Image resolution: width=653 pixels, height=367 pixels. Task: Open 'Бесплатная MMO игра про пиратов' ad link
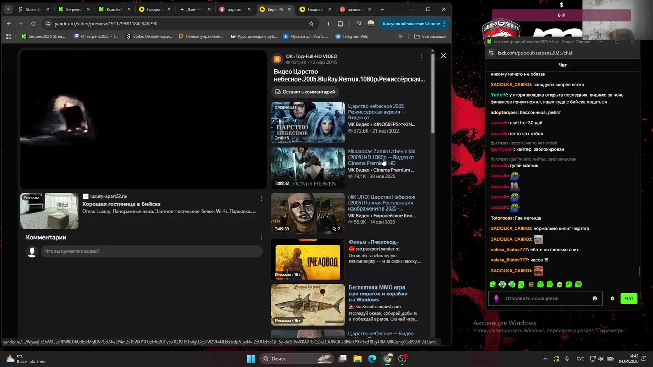point(378,294)
